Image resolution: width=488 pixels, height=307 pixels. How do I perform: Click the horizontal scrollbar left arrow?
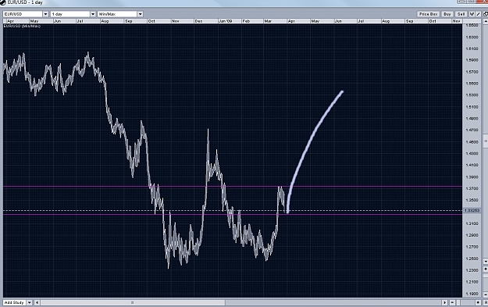click(x=37, y=302)
